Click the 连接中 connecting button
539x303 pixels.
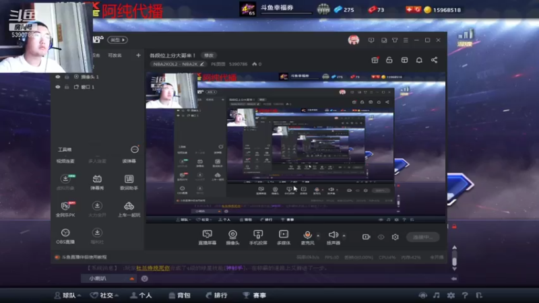(x=423, y=237)
